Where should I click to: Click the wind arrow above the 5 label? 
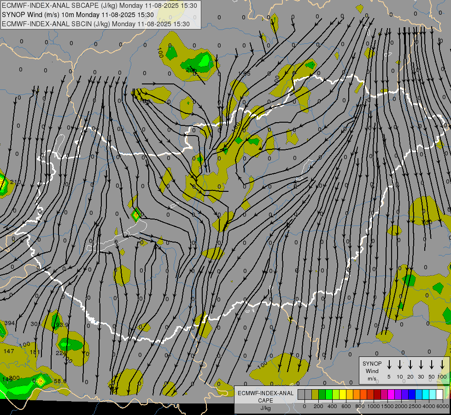[389, 365]
